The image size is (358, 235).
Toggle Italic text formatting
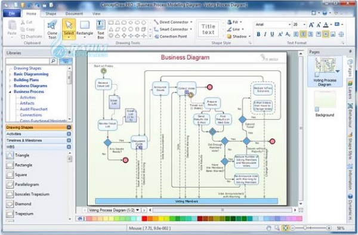(x=265, y=34)
